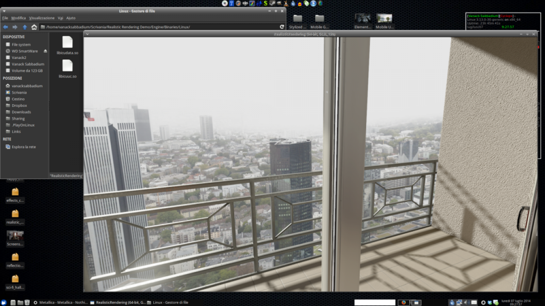Image resolution: width=545 pixels, height=306 pixels.
Task: Open RealisticRendering window menu arrow
Action: click(87, 34)
